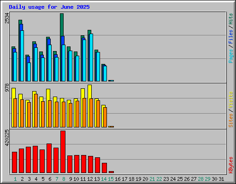Click day 10 on the date axis
This screenshot has height=184, width=236.
pos(76,179)
